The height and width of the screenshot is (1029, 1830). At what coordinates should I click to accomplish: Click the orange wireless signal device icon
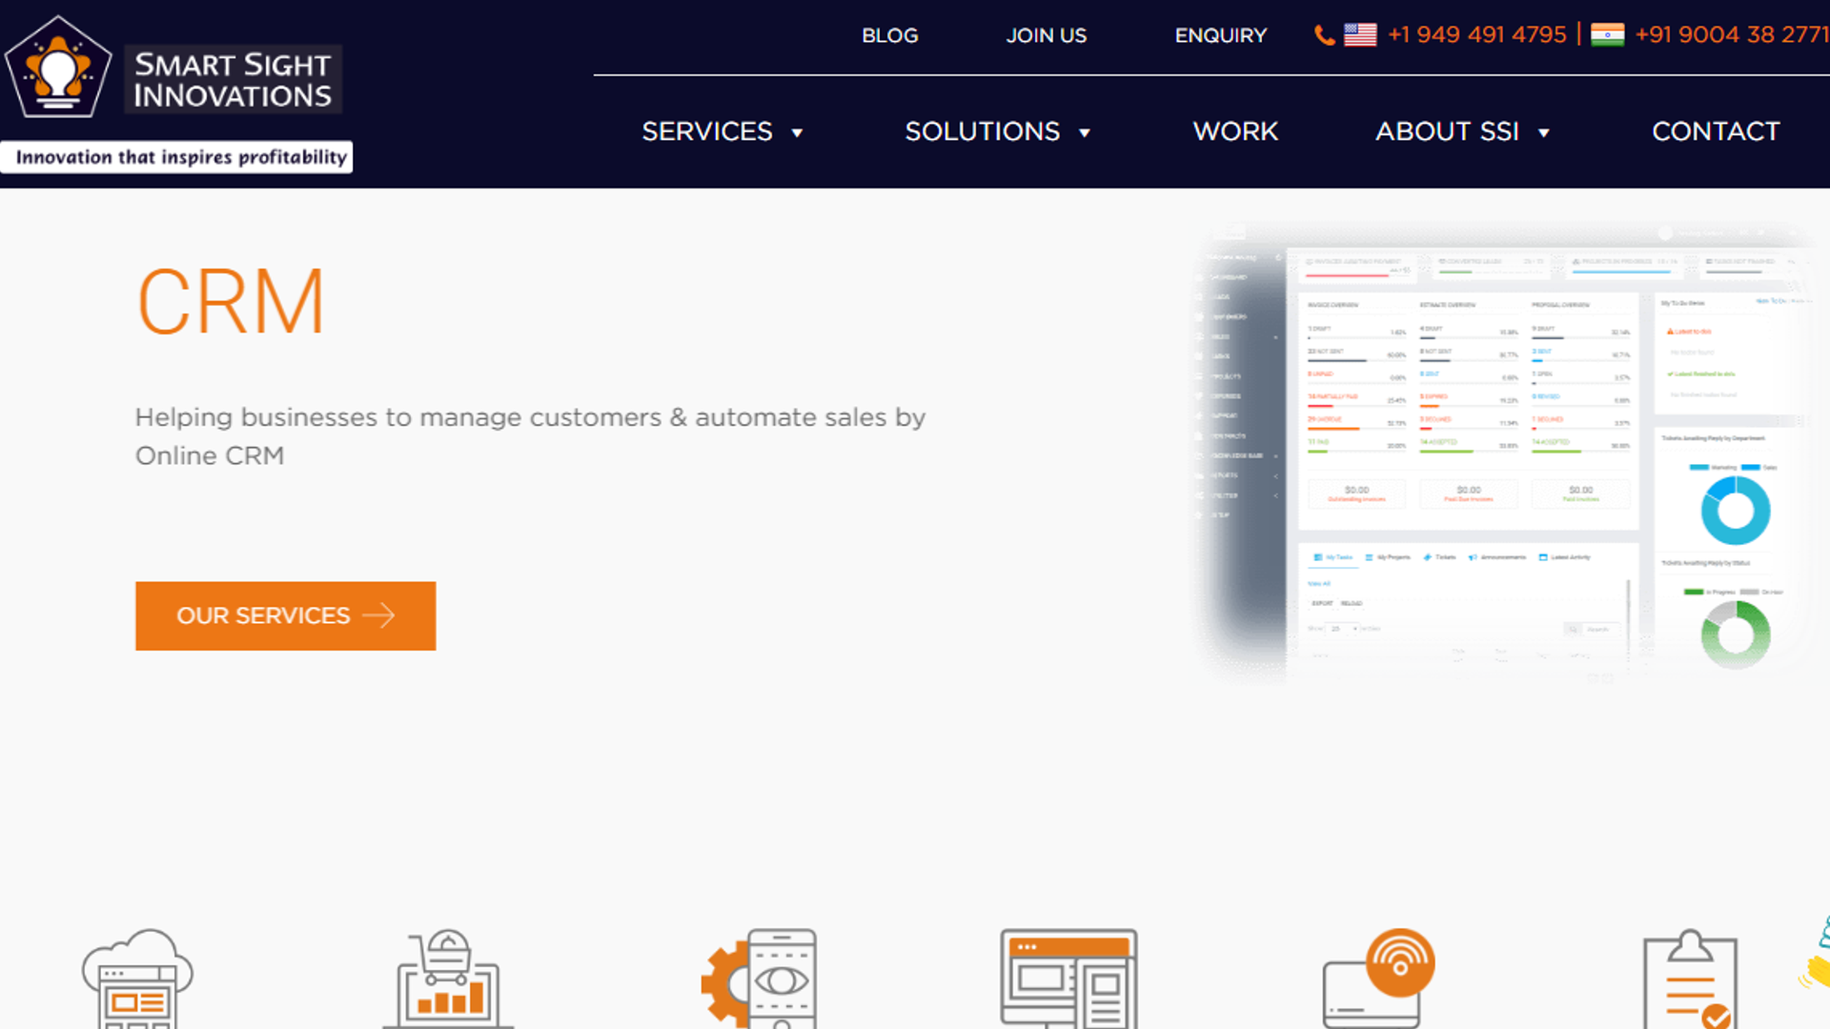click(1378, 978)
